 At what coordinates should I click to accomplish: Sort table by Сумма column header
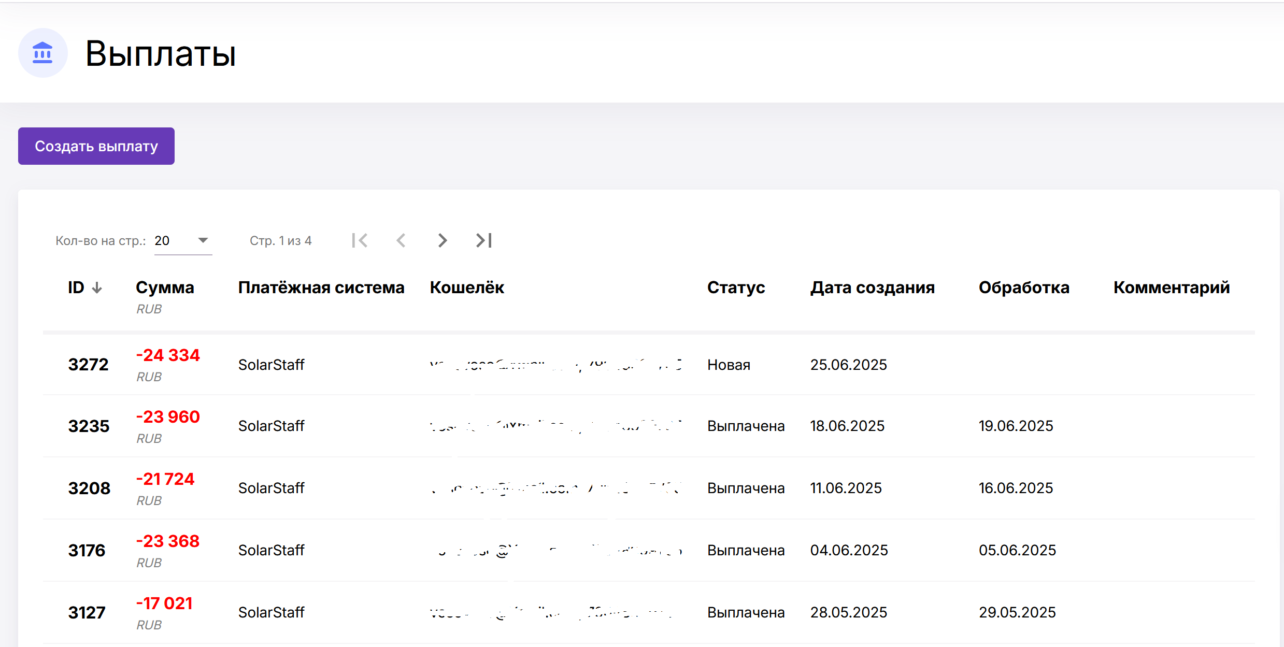(x=165, y=287)
